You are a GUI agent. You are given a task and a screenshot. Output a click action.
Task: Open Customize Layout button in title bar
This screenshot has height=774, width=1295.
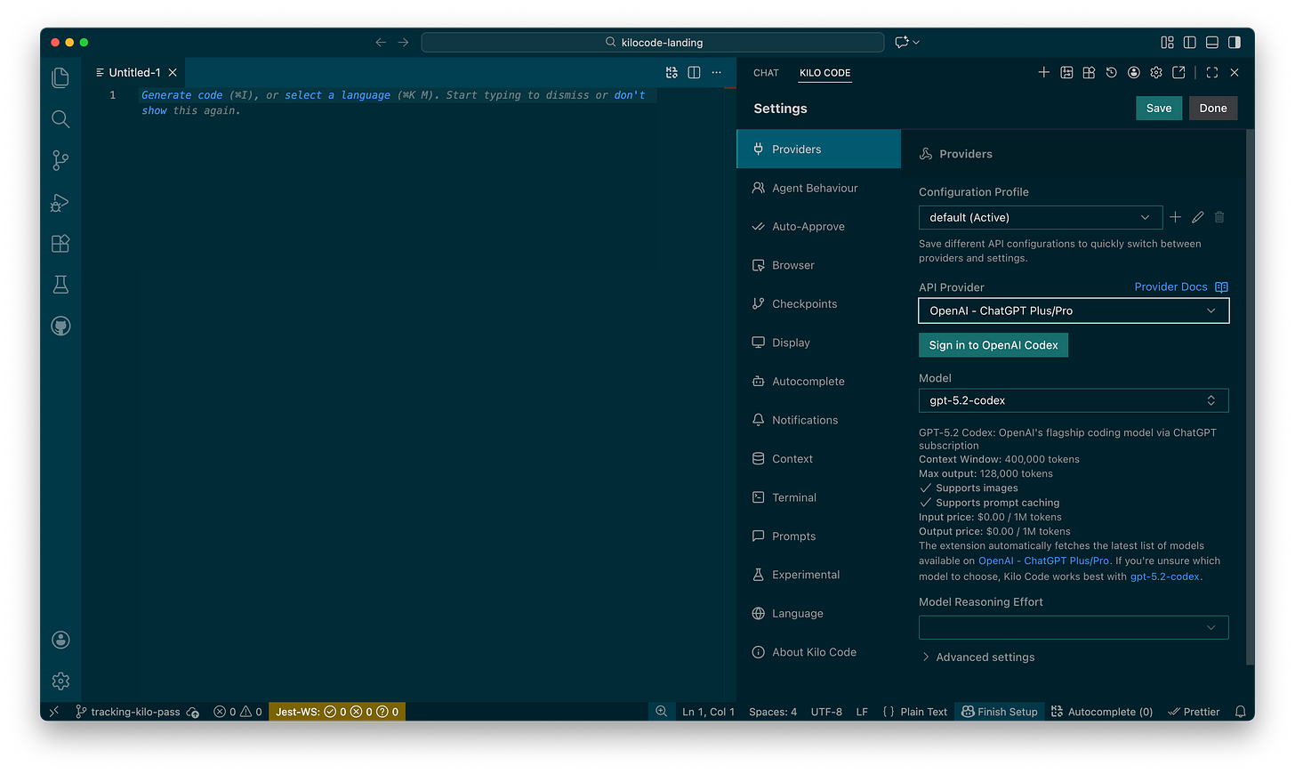click(1167, 42)
